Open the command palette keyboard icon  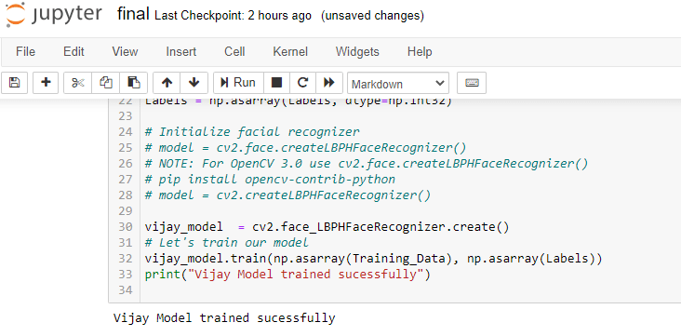(472, 83)
